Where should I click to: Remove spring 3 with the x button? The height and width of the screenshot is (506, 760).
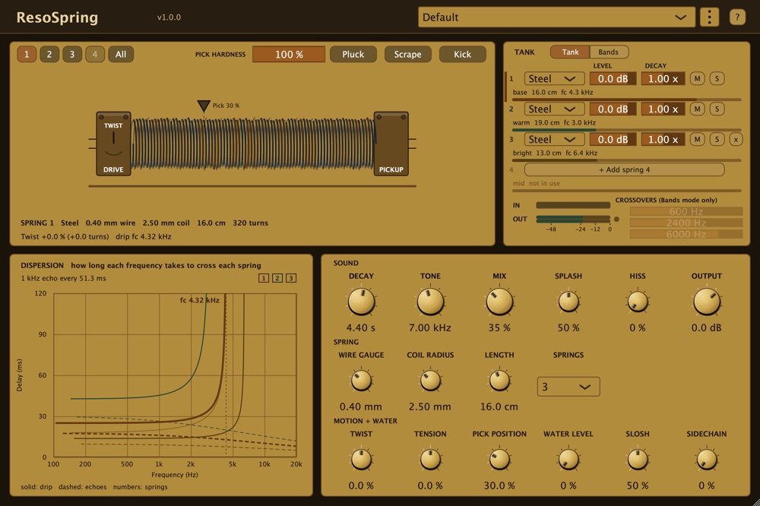tap(736, 140)
